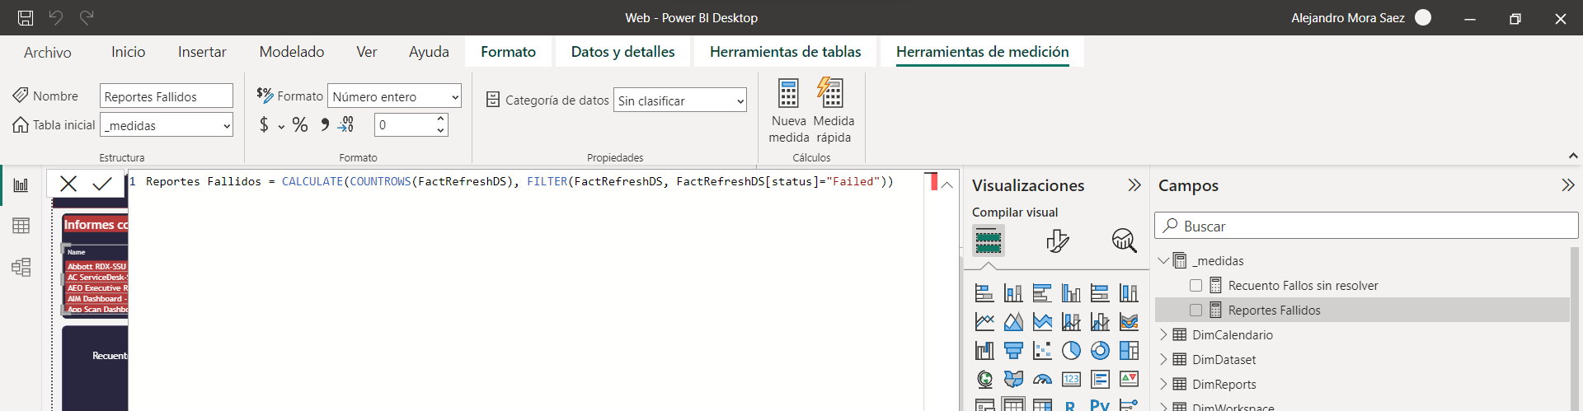Open the Formato Número entero dropdown
This screenshot has height=411, width=1583.
[x=394, y=96]
